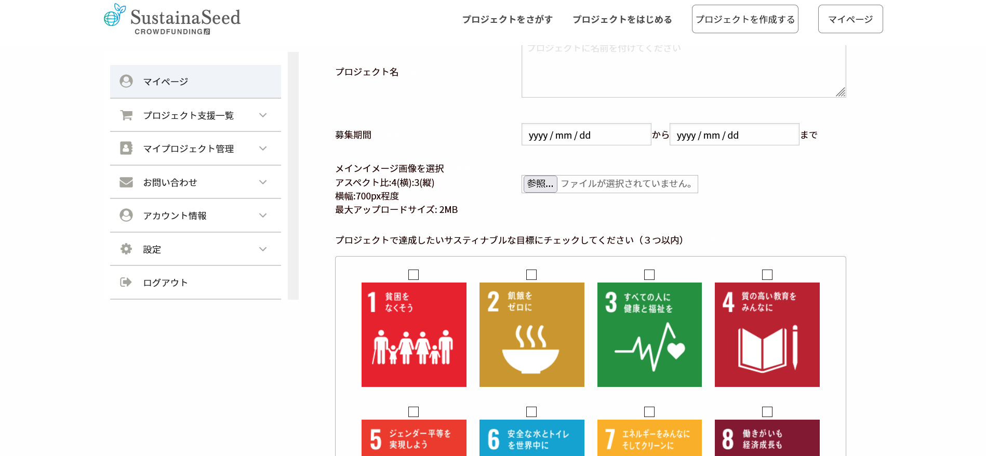The height and width of the screenshot is (456, 986).
Task: Click the SustainaSeed globe logo icon
Action: 114,15
